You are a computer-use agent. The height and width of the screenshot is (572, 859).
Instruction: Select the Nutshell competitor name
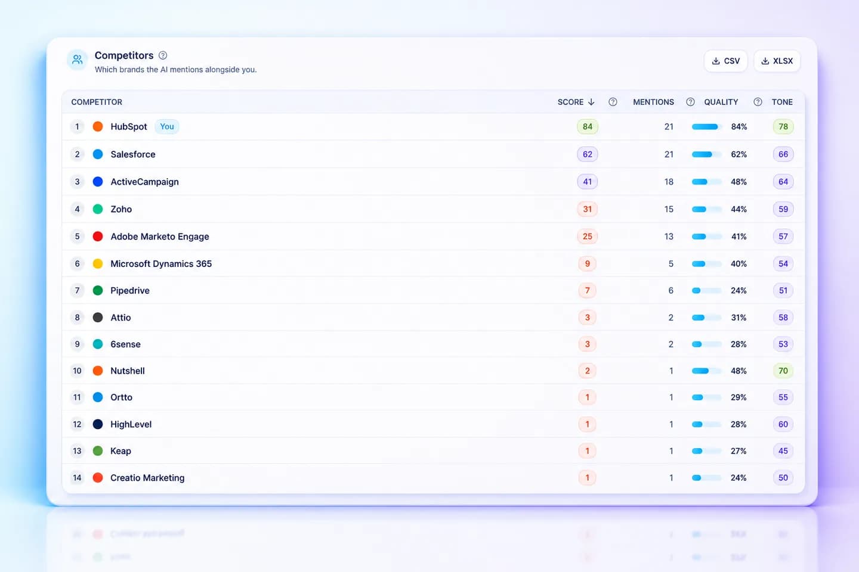pyautogui.click(x=128, y=371)
